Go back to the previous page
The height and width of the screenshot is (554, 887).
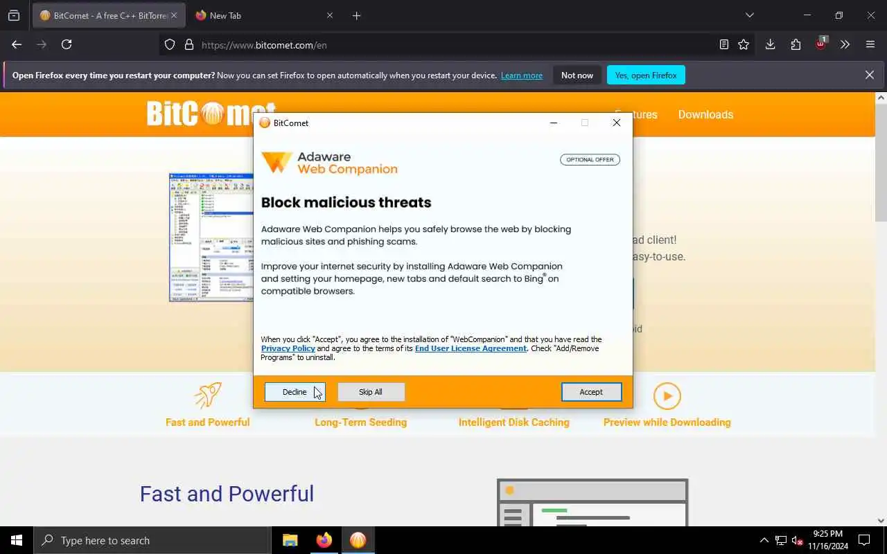[17, 44]
